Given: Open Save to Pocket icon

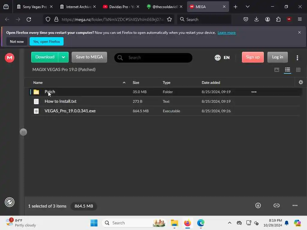Looking at the screenshot, I should [x=246, y=19].
